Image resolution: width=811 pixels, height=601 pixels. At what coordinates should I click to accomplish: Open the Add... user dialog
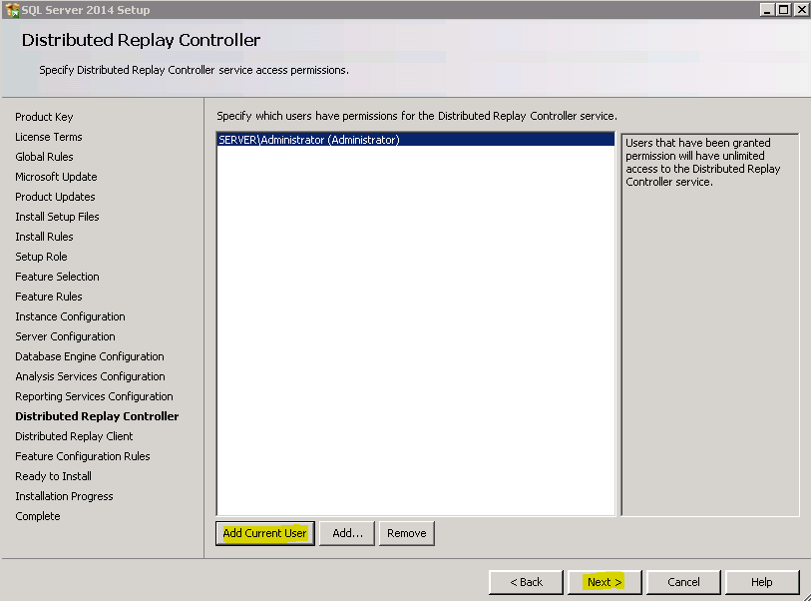tap(347, 533)
